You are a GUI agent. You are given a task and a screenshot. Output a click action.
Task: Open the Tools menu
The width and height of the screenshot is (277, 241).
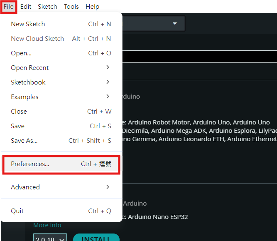[x=71, y=7]
